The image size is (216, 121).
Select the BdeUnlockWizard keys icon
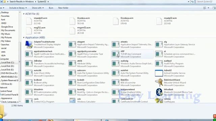[x=159, y=83]
